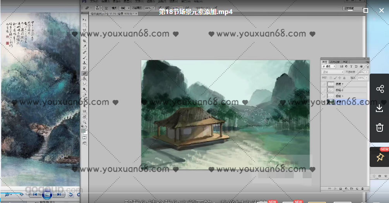Add layer mask from Layers panel bottom
389x203 pixels.
[341, 189]
